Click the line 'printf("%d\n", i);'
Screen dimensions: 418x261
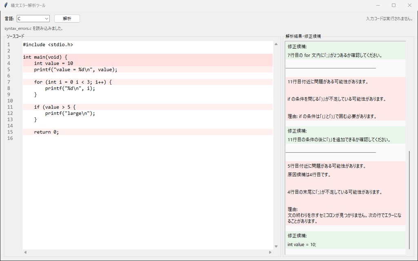pos(70,88)
